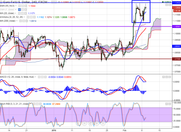The width and height of the screenshot is (181, 132).
Task: Click the Feb label on time axis
Action: coord(125,130)
